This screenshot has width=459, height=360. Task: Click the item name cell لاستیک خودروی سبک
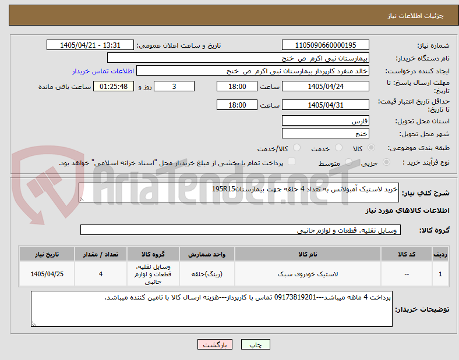tap(308, 274)
